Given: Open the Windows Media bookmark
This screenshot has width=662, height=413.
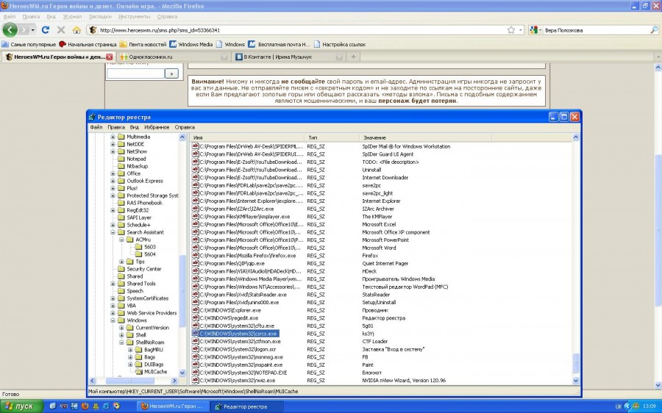Looking at the screenshot, I should (x=191, y=44).
